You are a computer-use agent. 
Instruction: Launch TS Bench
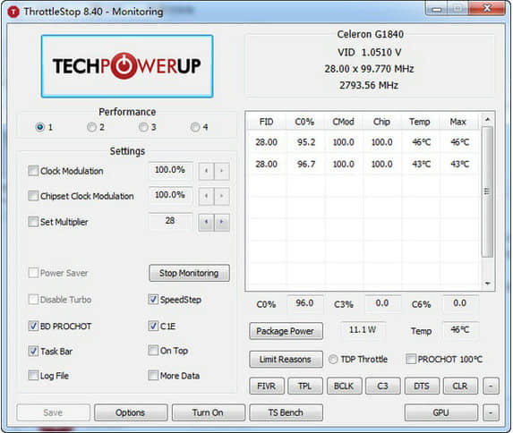click(x=286, y=412)
